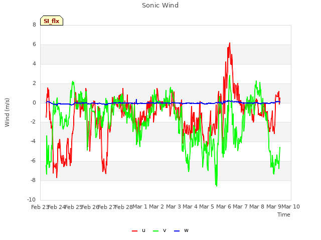Click the legend label w
This screenshot has height=240, width=321.
click(x=186, y=230)
